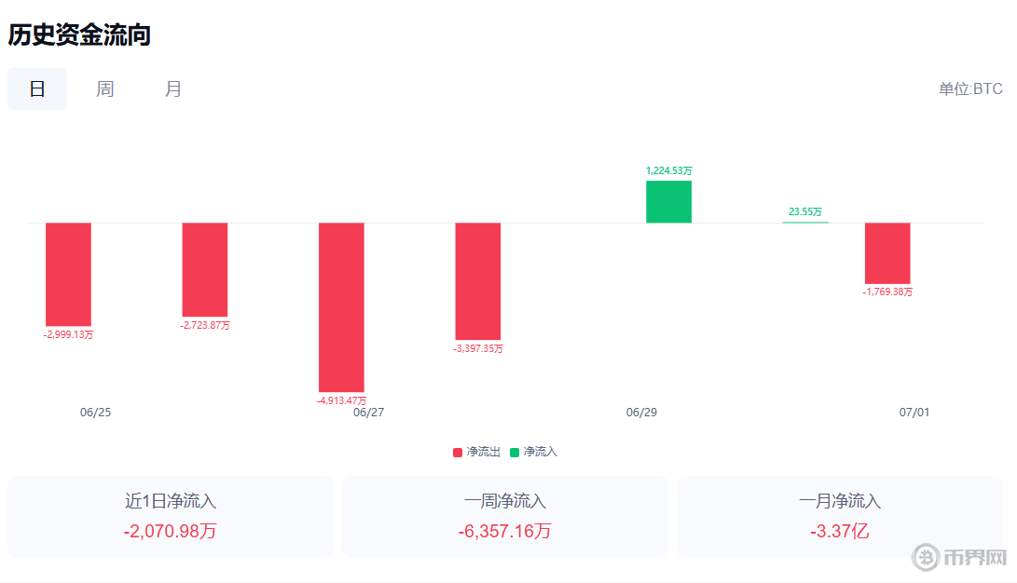Open the 近1日净流入 summary card
Screen dimensions: 1017x583
[171, 517]
